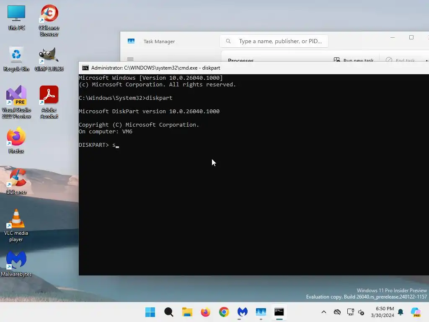This screenshot has height=322, width=429.
Task: Click the DISKPART> prompt line
Action: point(99,145)
